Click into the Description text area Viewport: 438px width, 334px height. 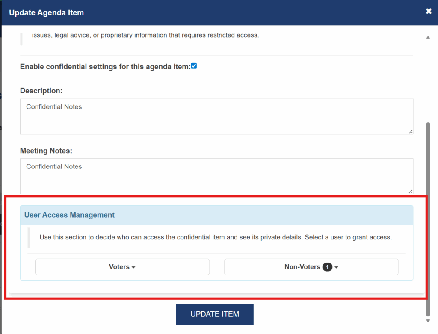tap(216, 116)
